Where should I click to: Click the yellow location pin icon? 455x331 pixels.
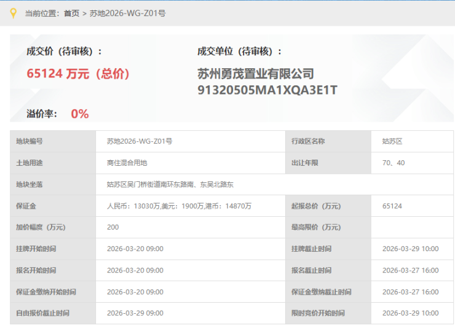pos(13,13)
